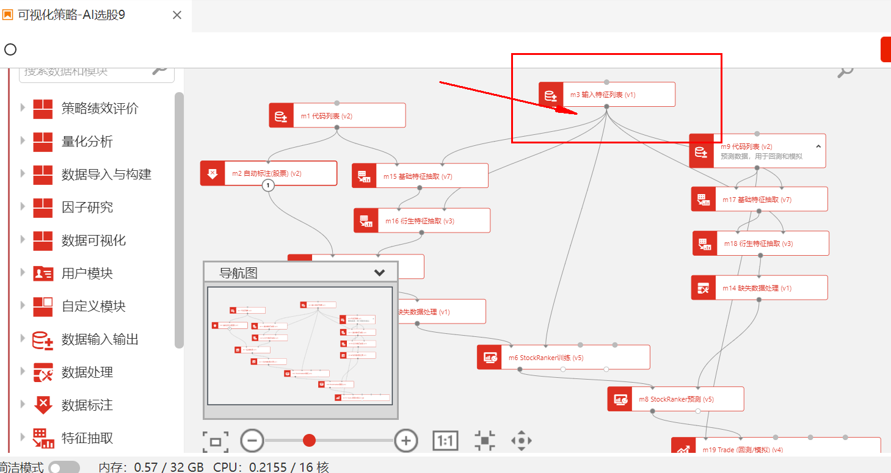Click the 数据标注 category icon
The width and height of the screenshot is (891, 473).
(43, 405)
